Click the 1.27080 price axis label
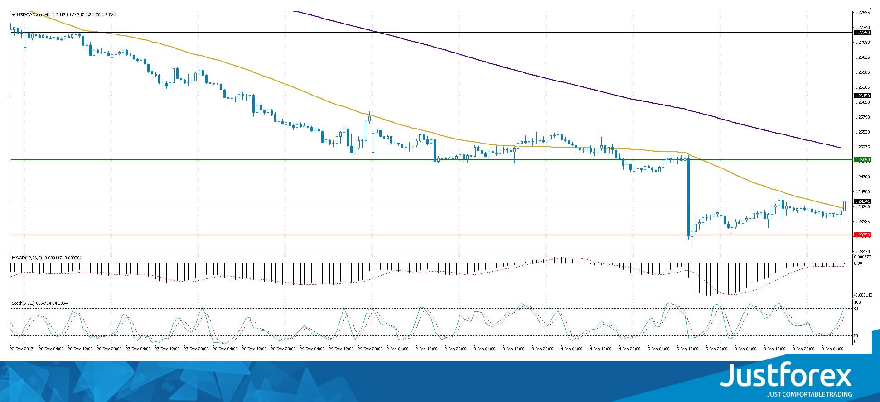Image resolution: width=880 pixels, height=402 pixels. point(862,43)
